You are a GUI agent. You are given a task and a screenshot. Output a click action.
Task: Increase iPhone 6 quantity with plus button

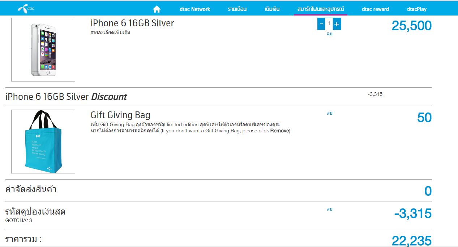pos(337,24)
